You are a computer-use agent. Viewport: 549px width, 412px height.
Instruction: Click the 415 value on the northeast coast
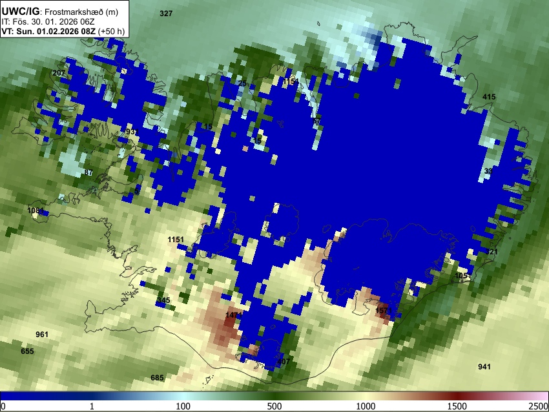pos(489,97)
